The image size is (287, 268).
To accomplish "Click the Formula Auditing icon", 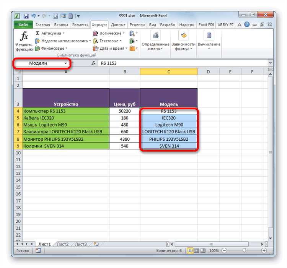I will (184, 35).
